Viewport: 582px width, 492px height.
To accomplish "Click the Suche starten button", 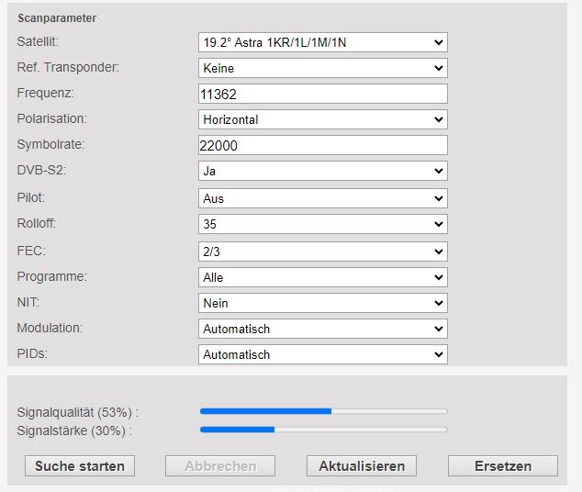I will coord(80,466).
